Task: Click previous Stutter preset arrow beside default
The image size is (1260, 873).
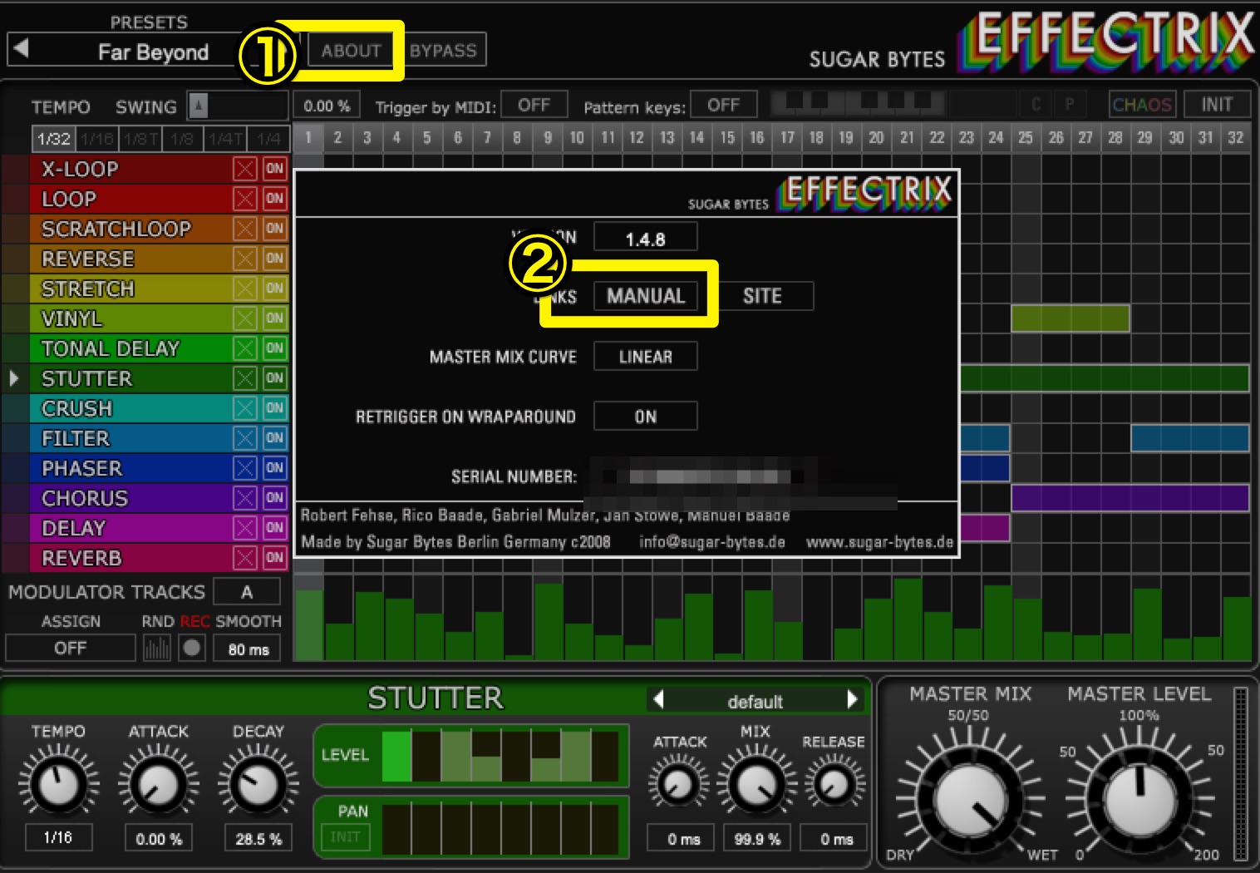Action: point(658,700)
